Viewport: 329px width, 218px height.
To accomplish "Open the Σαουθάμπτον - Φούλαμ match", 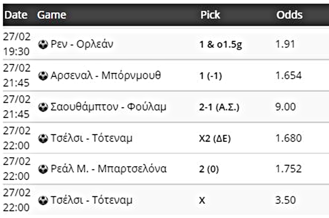I will pos(109,107).
